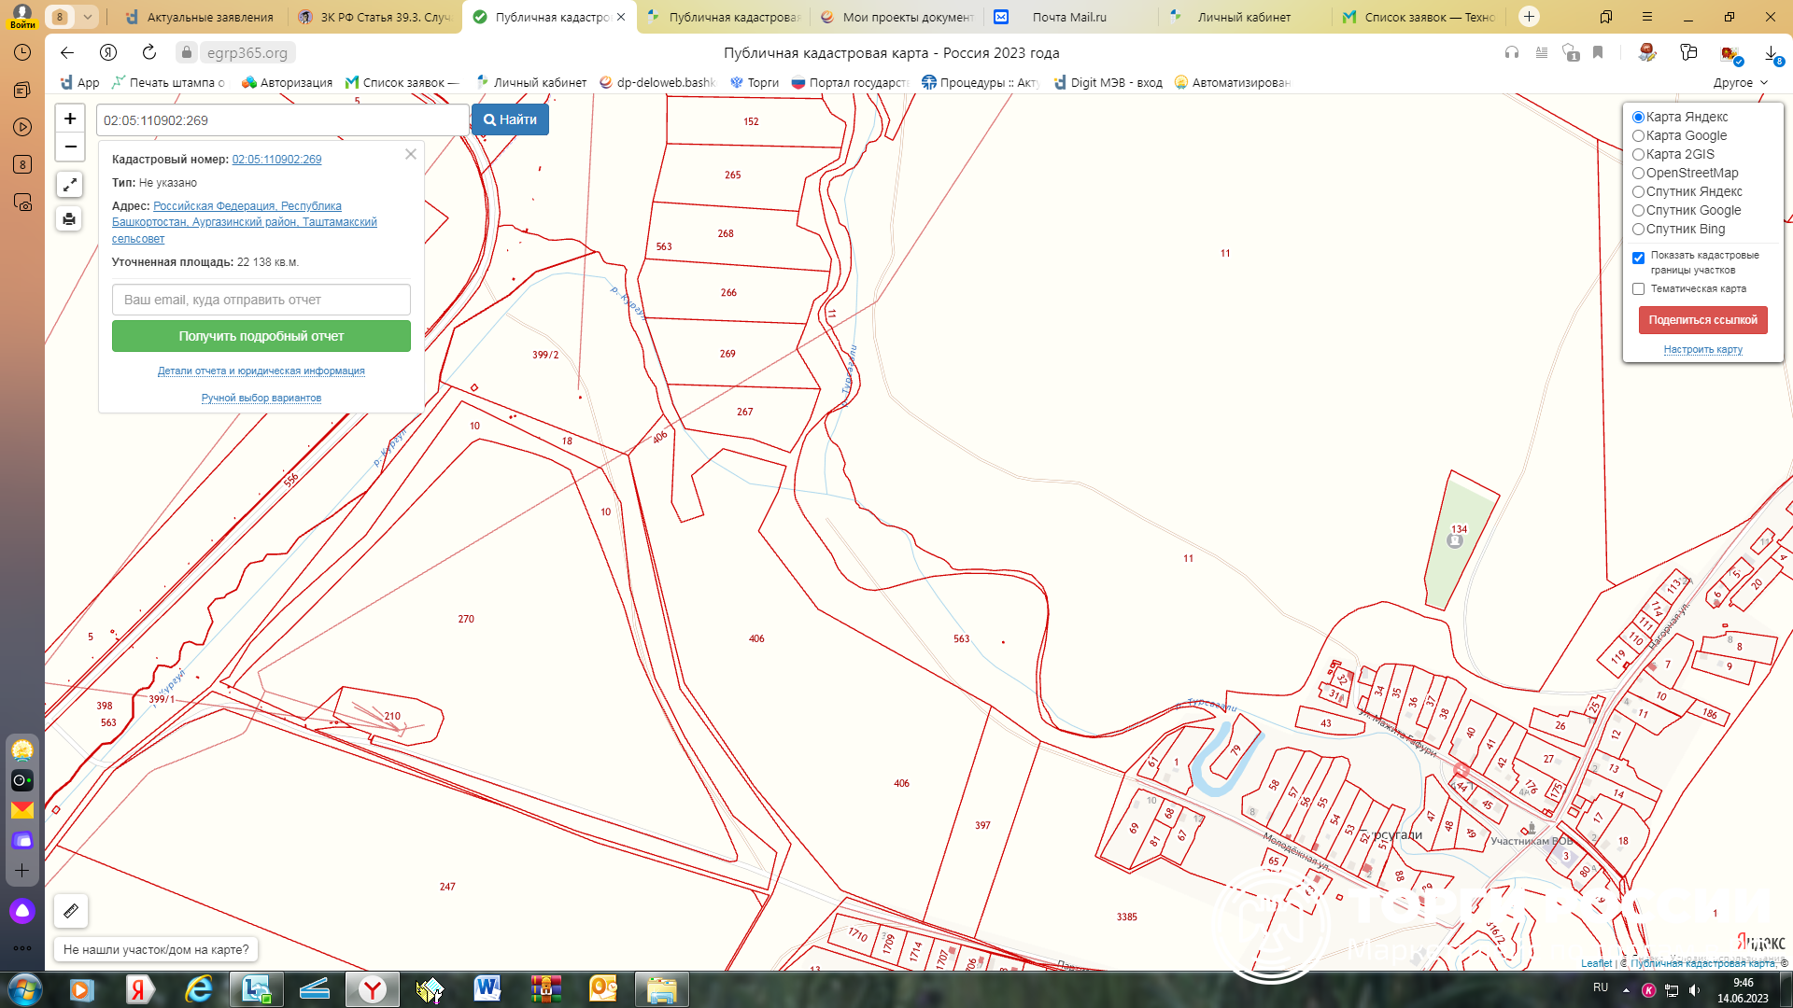The image size is (1793, 1008).
Task: Close the cadastral info popup
Action: tap(411, 154)
